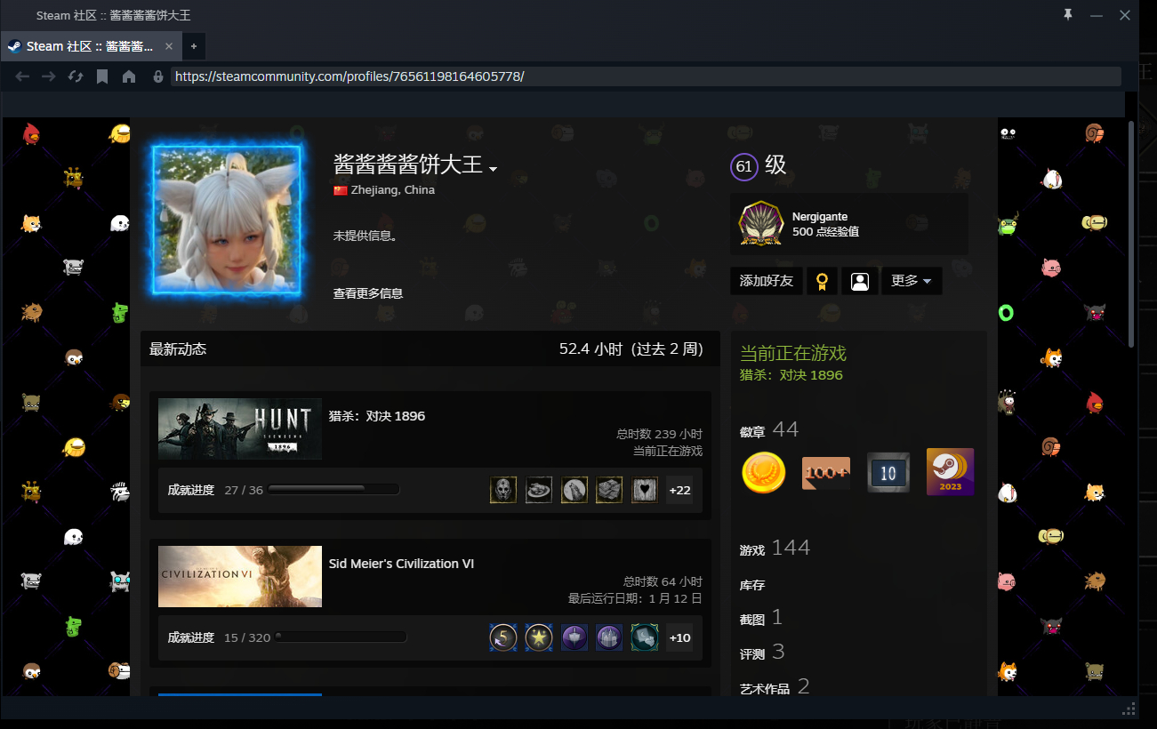Open the 更多 dropdown menu

click(912, 281)
